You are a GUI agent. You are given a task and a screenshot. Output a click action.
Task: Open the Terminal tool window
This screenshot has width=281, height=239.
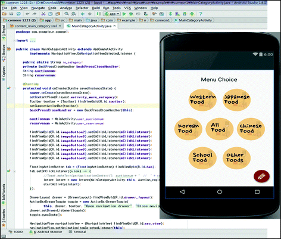point(77,232)
